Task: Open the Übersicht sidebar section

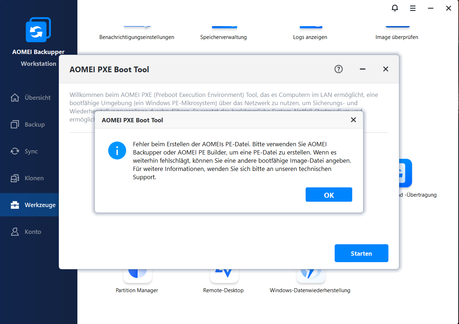Action: (29, 98)
